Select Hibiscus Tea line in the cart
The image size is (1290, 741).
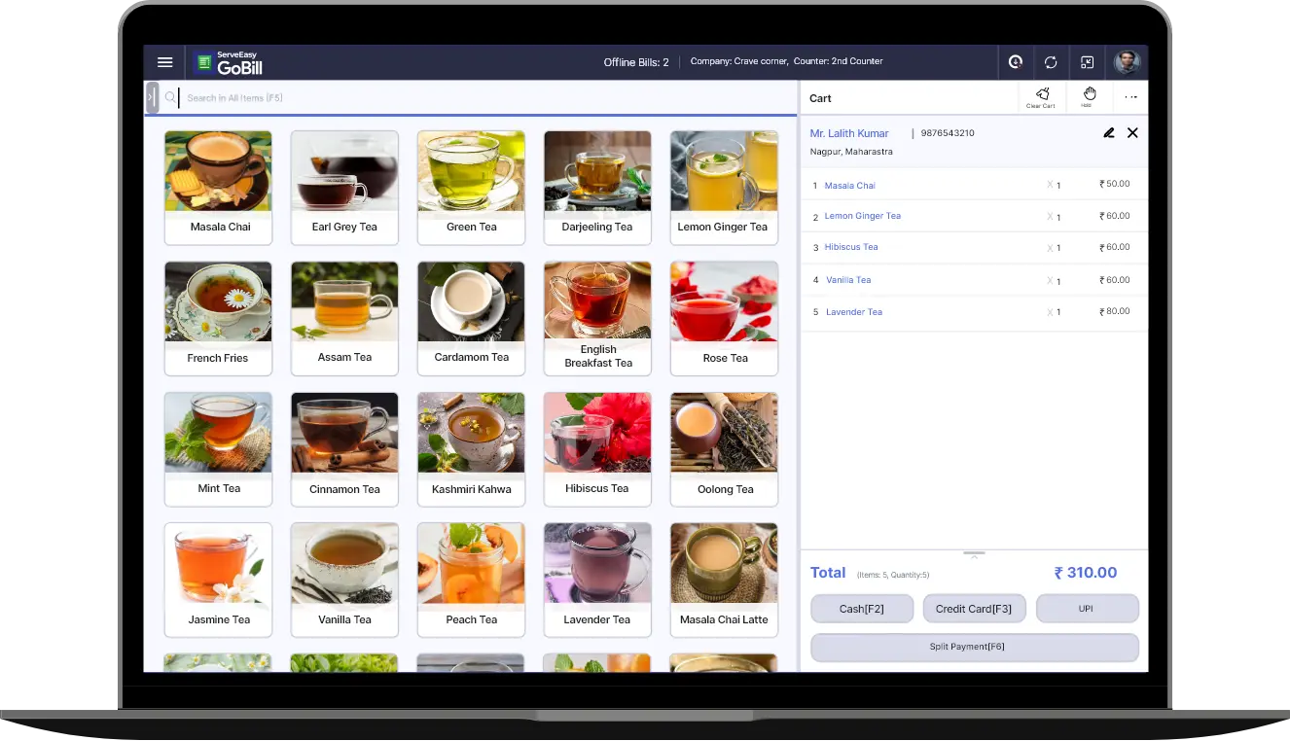851,247
